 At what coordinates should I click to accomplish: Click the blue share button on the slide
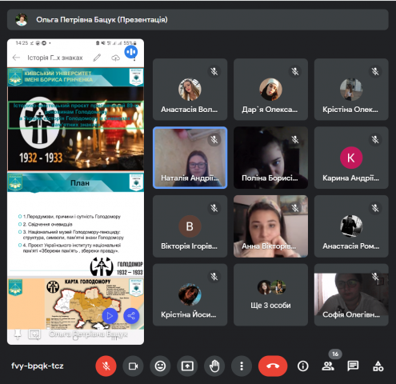click(x=131, y=316)
